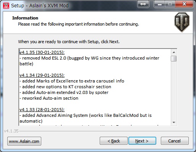Screen dimensions: 196x152
Task: Click the changelog scrollbar down arrow
Action: pos(174,122)
